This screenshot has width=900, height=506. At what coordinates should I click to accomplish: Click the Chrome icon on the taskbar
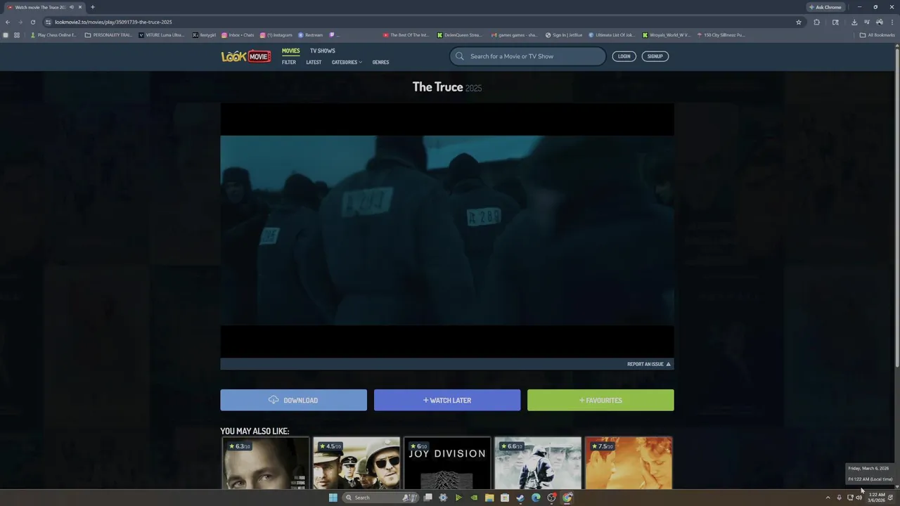567,498
